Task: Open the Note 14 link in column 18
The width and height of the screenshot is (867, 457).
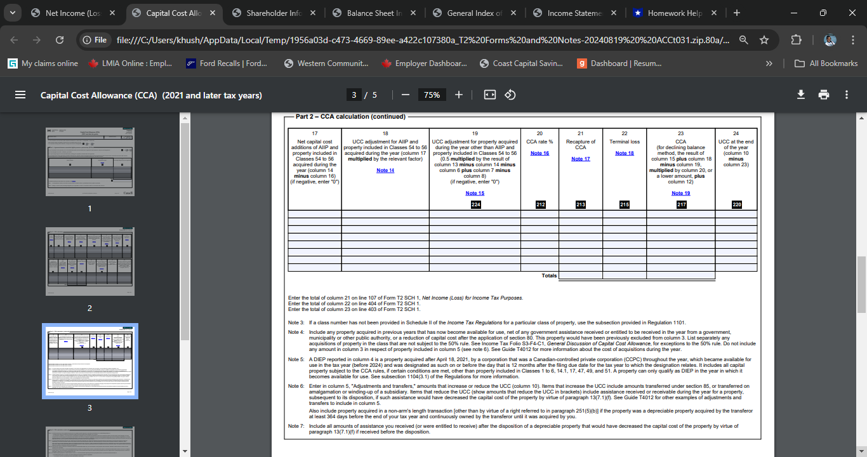Action: [x=385, y=170]
